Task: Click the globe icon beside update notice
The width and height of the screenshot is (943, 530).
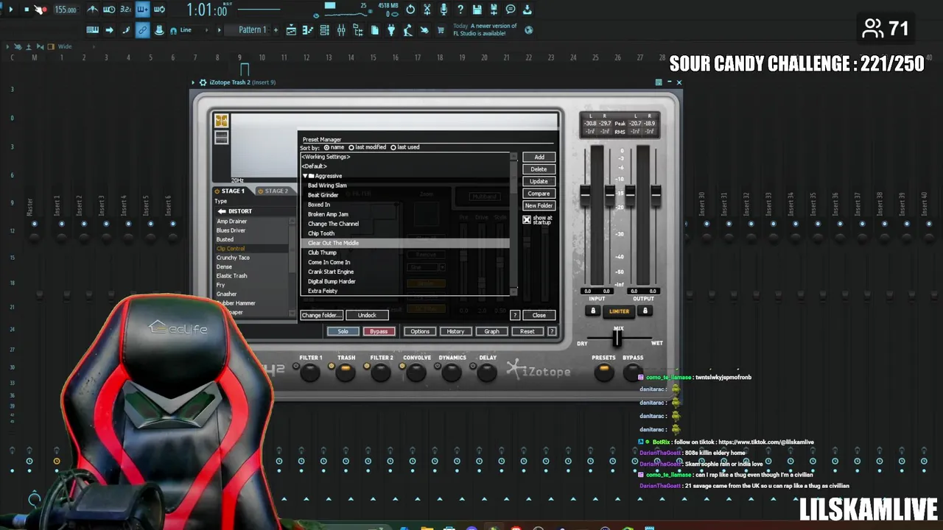Action: click(528, 30)
